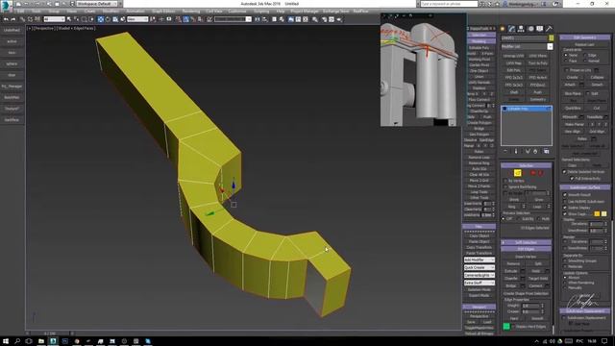Activate the Select and Move tool

100,19
